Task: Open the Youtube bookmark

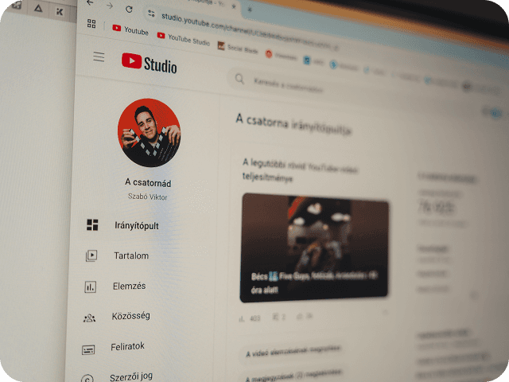Action: point(130,30)
